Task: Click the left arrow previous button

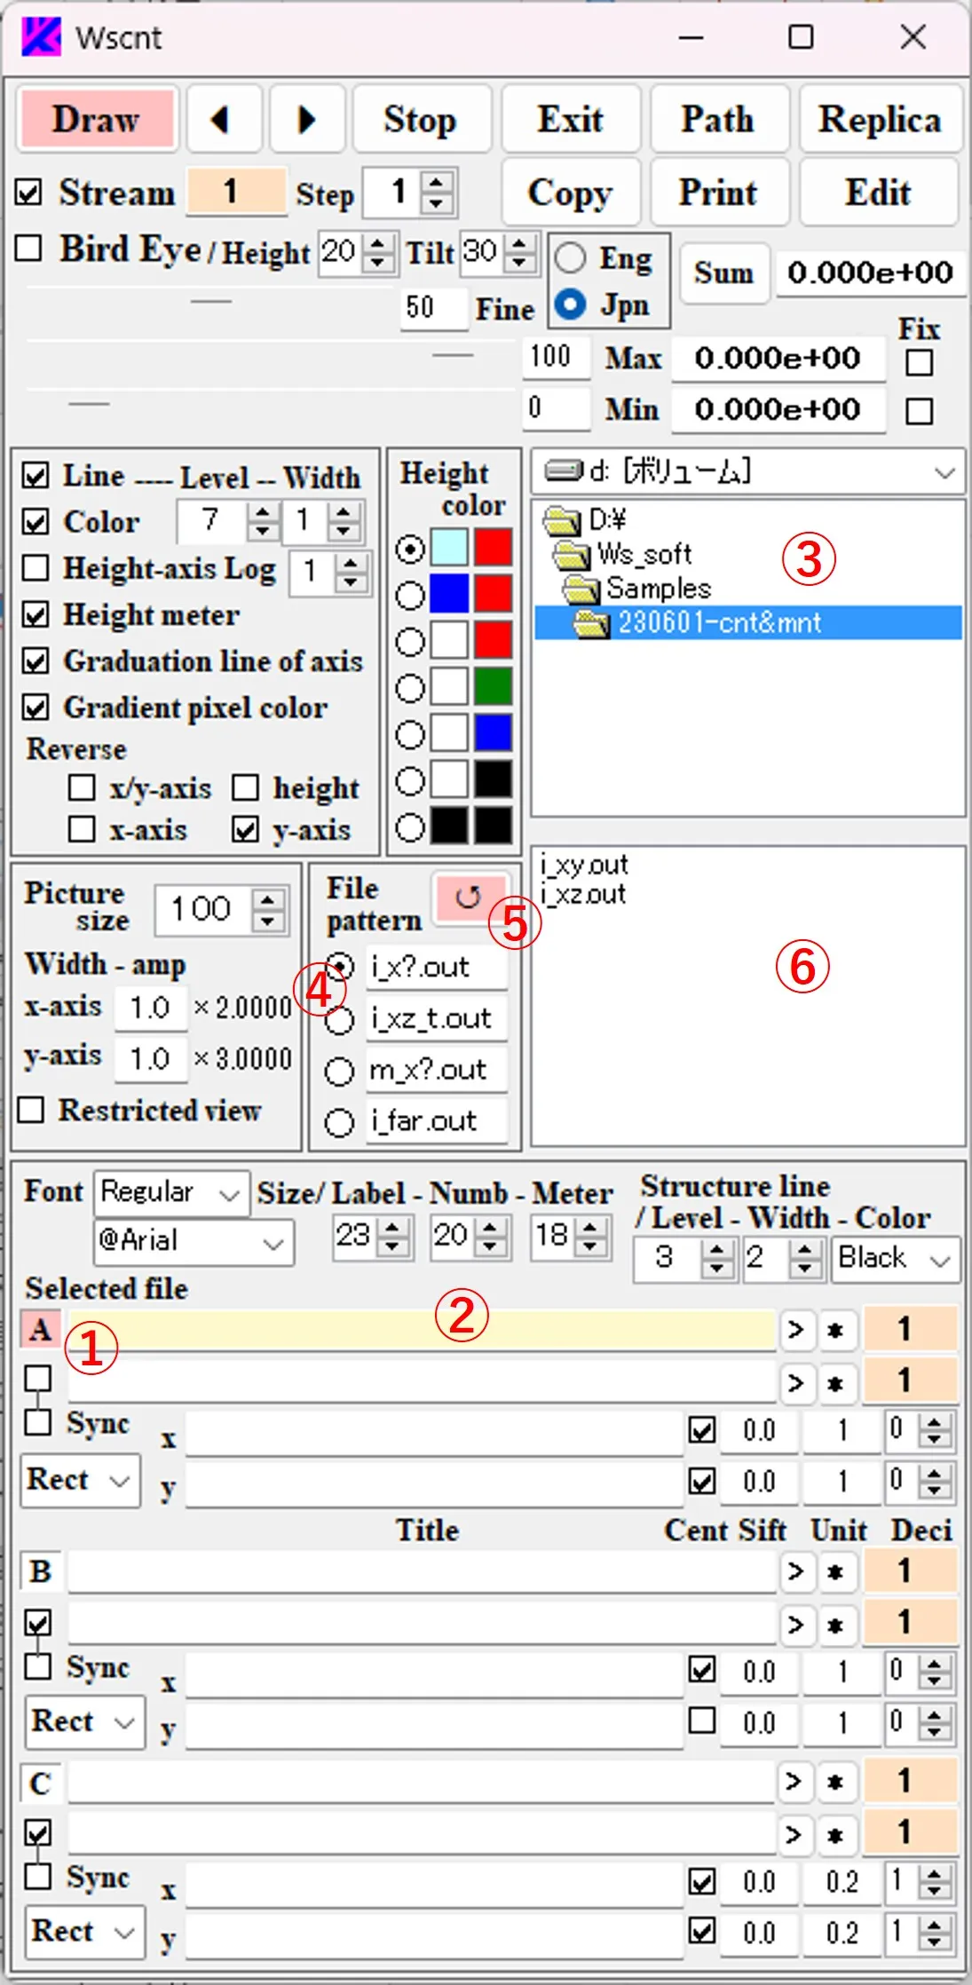Action: (x=223, y=120)
